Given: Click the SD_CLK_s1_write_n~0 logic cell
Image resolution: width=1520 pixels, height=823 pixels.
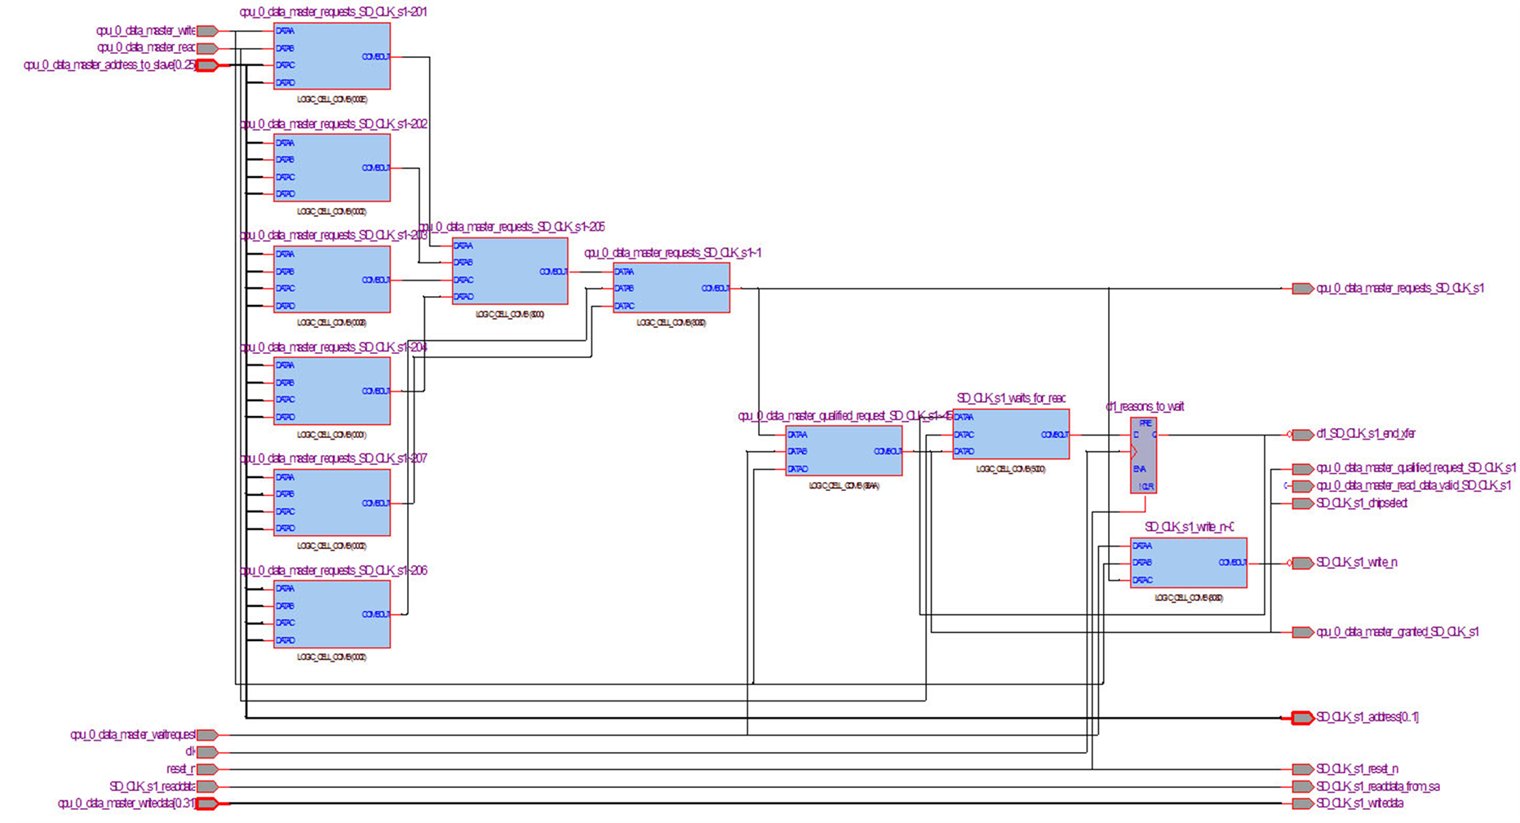Looking at the screenshot, I should click(1189, 563).
